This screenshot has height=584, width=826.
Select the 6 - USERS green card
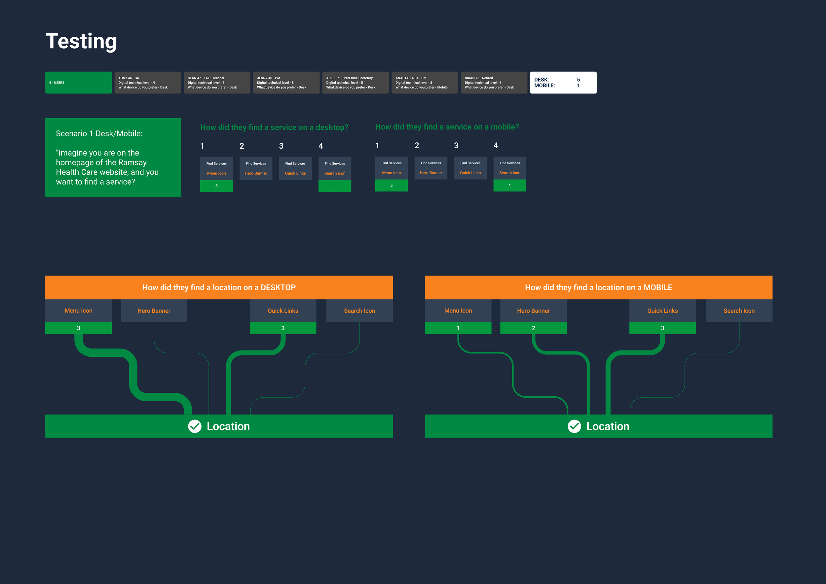[x=78, y=83]
